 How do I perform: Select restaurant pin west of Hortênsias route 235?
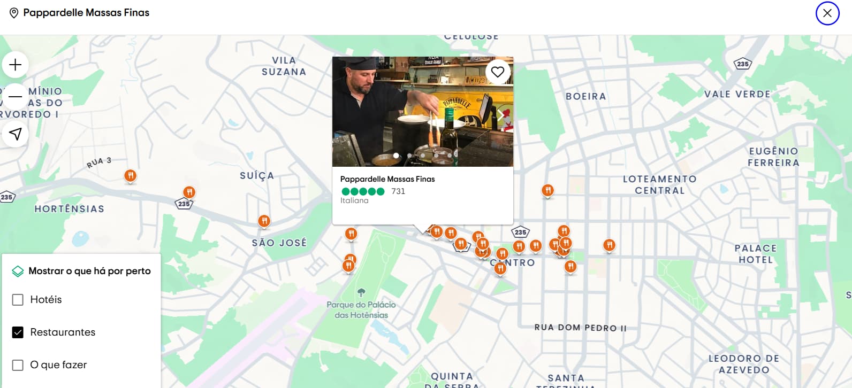coord(189,192)
